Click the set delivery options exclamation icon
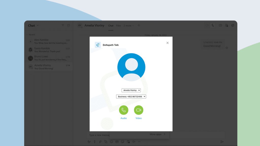Image resolution: width=260 pixels, height=146 pixels. tap(95, 142)
